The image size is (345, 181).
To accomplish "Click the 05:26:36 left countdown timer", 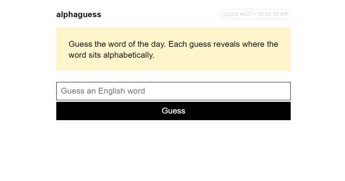I will click(x=272, y=14).
